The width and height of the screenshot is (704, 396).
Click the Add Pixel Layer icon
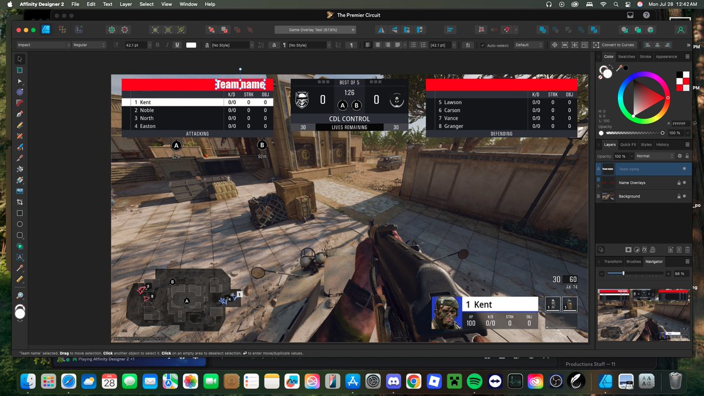pos(679,249)
